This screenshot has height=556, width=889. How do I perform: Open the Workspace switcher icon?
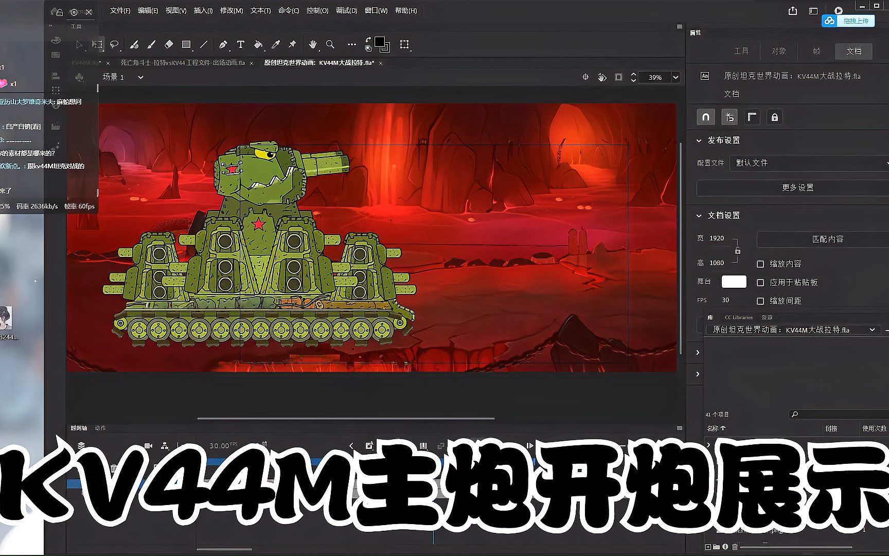(813, 11)
